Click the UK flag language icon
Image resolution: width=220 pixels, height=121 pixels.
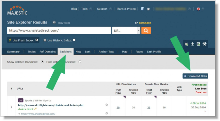click(x=198, y=9)
